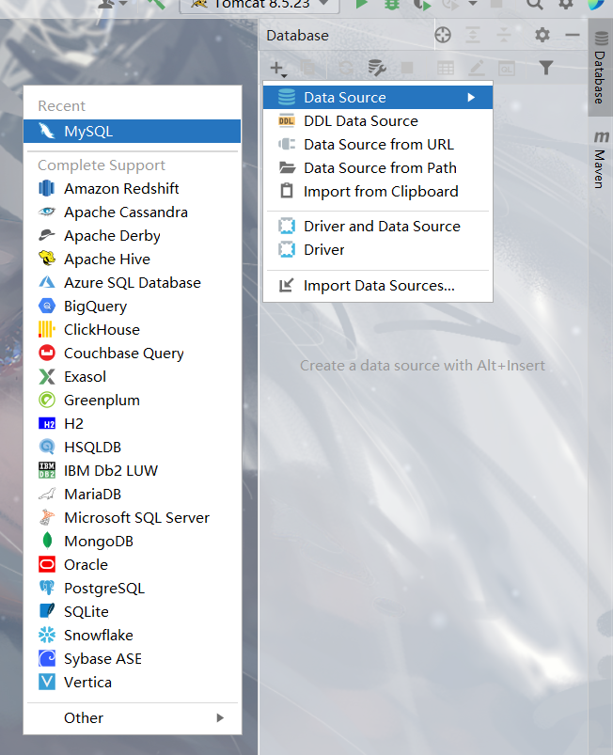Select Sybase ASE entry
This screenshot has width=613, height=755.
[x=132, y=659]
